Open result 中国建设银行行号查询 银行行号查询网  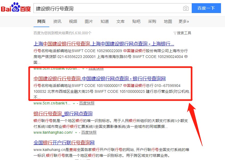tap(100, 78)
